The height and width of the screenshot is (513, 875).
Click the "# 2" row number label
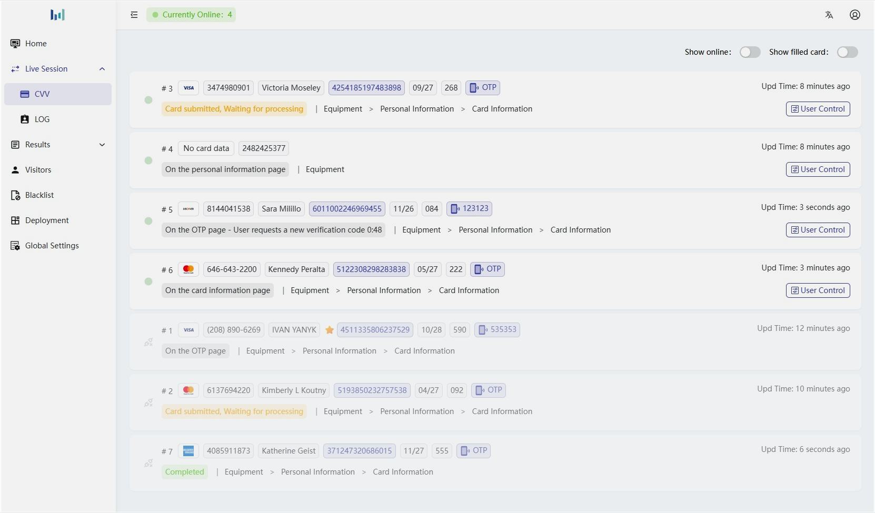167,391
